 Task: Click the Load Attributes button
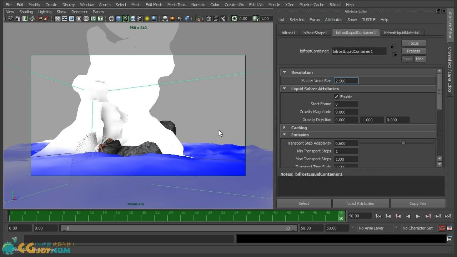pos(361,203)
